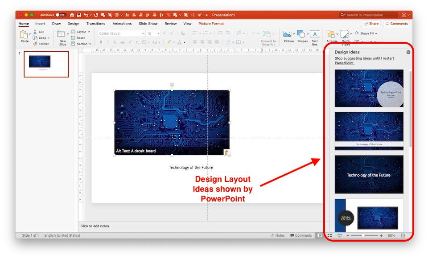Toggle the AutoSave switch
The width and height of the screenshot is (428, 259).
(x=61, y=15)
